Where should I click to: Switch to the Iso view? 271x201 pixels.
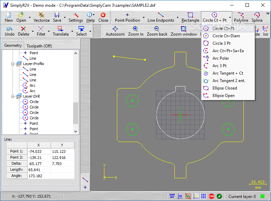click(x=266, y=31)
